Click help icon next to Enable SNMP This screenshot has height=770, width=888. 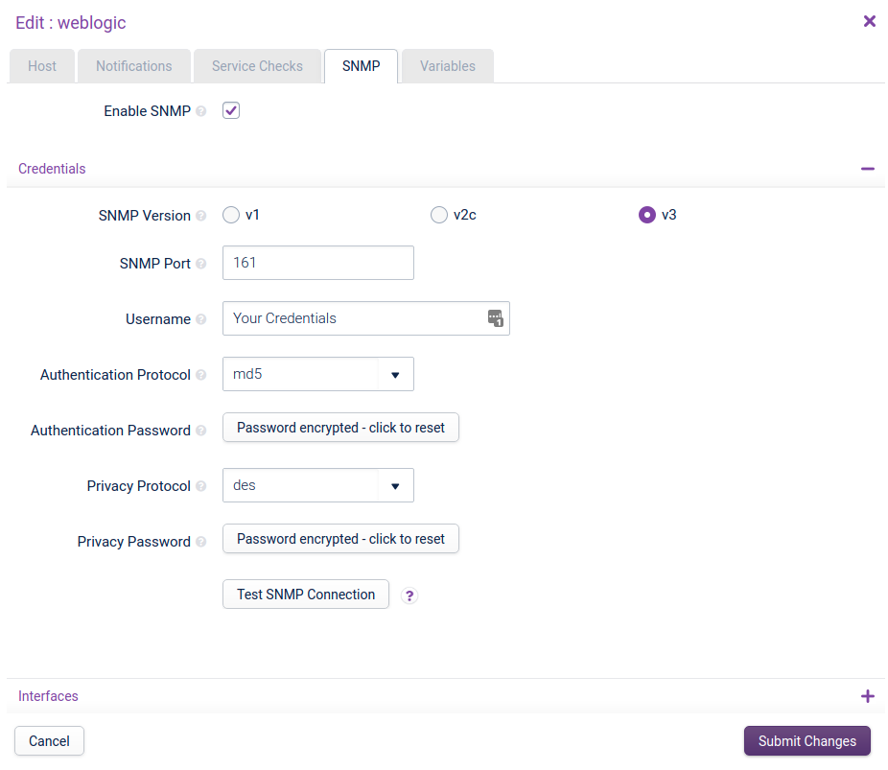(201, 111)
